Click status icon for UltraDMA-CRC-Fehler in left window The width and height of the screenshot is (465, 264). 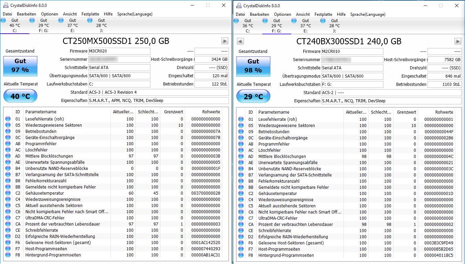pos(8,218)
